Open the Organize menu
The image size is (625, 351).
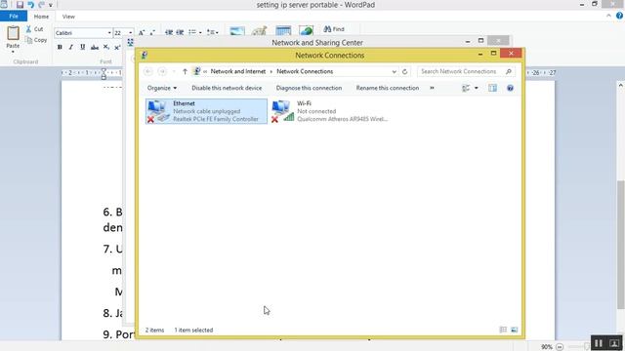click(162, 88)
